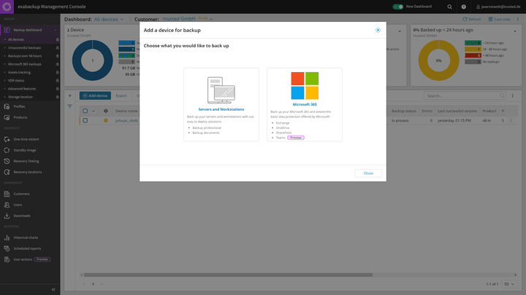Screen dimensions: 526x295
Task: Toggle the New Dashboard switch
Action: [x=398, y=7]
